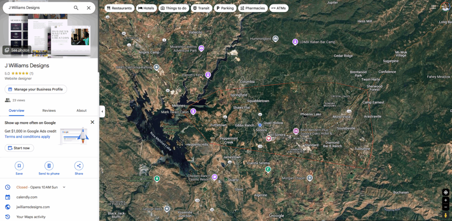Screen dimensions: 452x221
Task: Select the Parking chip
Action: point(225,8)
